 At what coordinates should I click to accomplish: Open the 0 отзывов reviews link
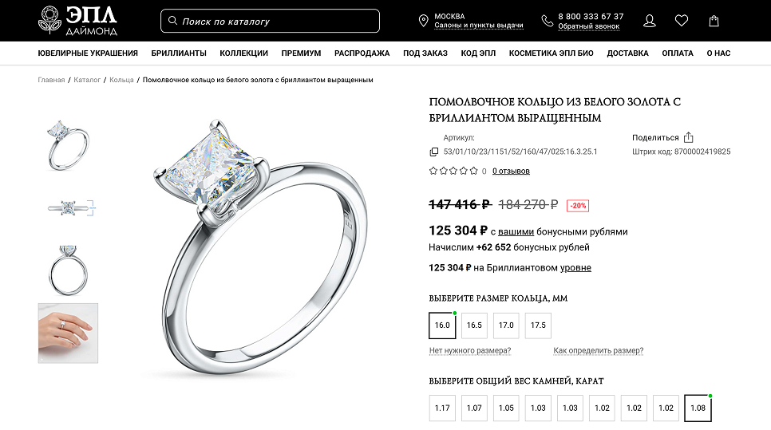coord(511,171)
